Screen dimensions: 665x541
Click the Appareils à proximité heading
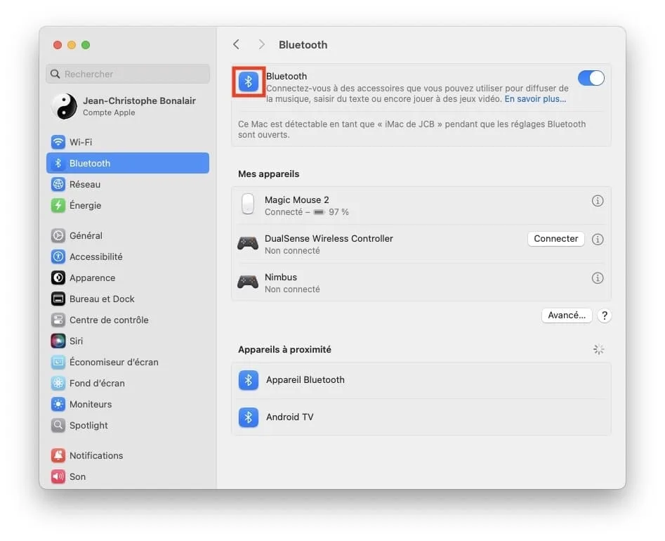point(284,350)
